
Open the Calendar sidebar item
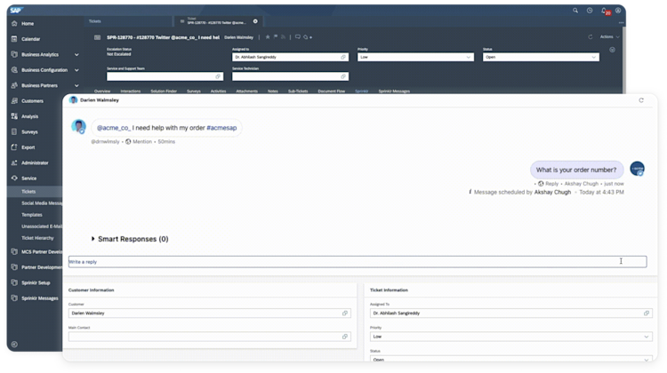[x=30, y=39]
